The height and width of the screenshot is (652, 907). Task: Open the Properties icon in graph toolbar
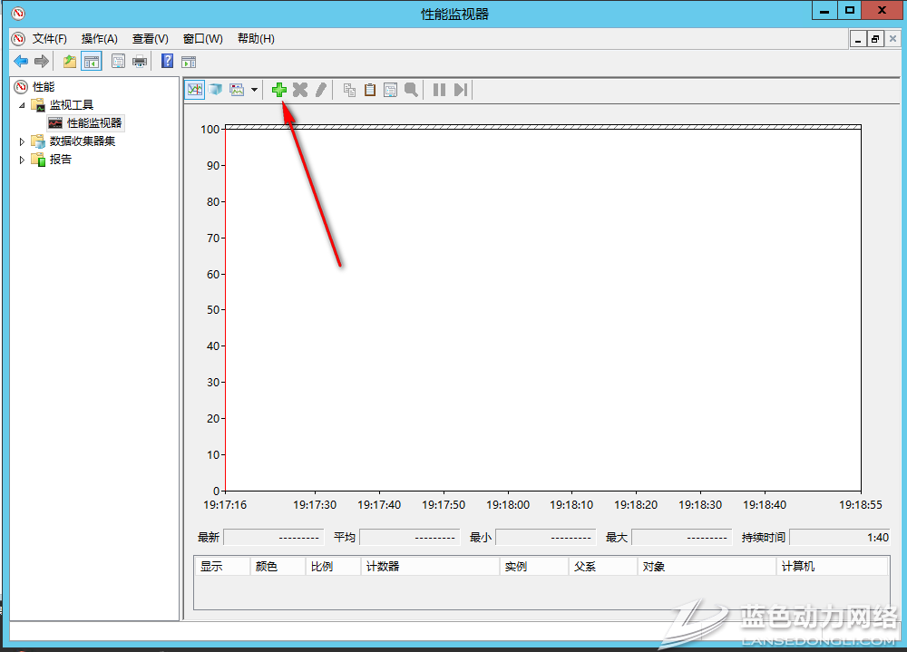click(390, 90)
